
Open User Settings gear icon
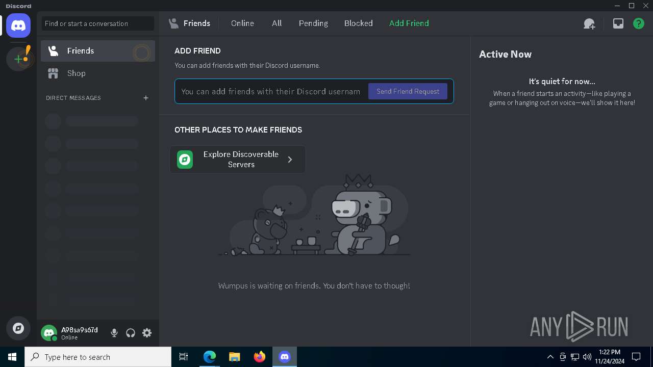point(147,333)
